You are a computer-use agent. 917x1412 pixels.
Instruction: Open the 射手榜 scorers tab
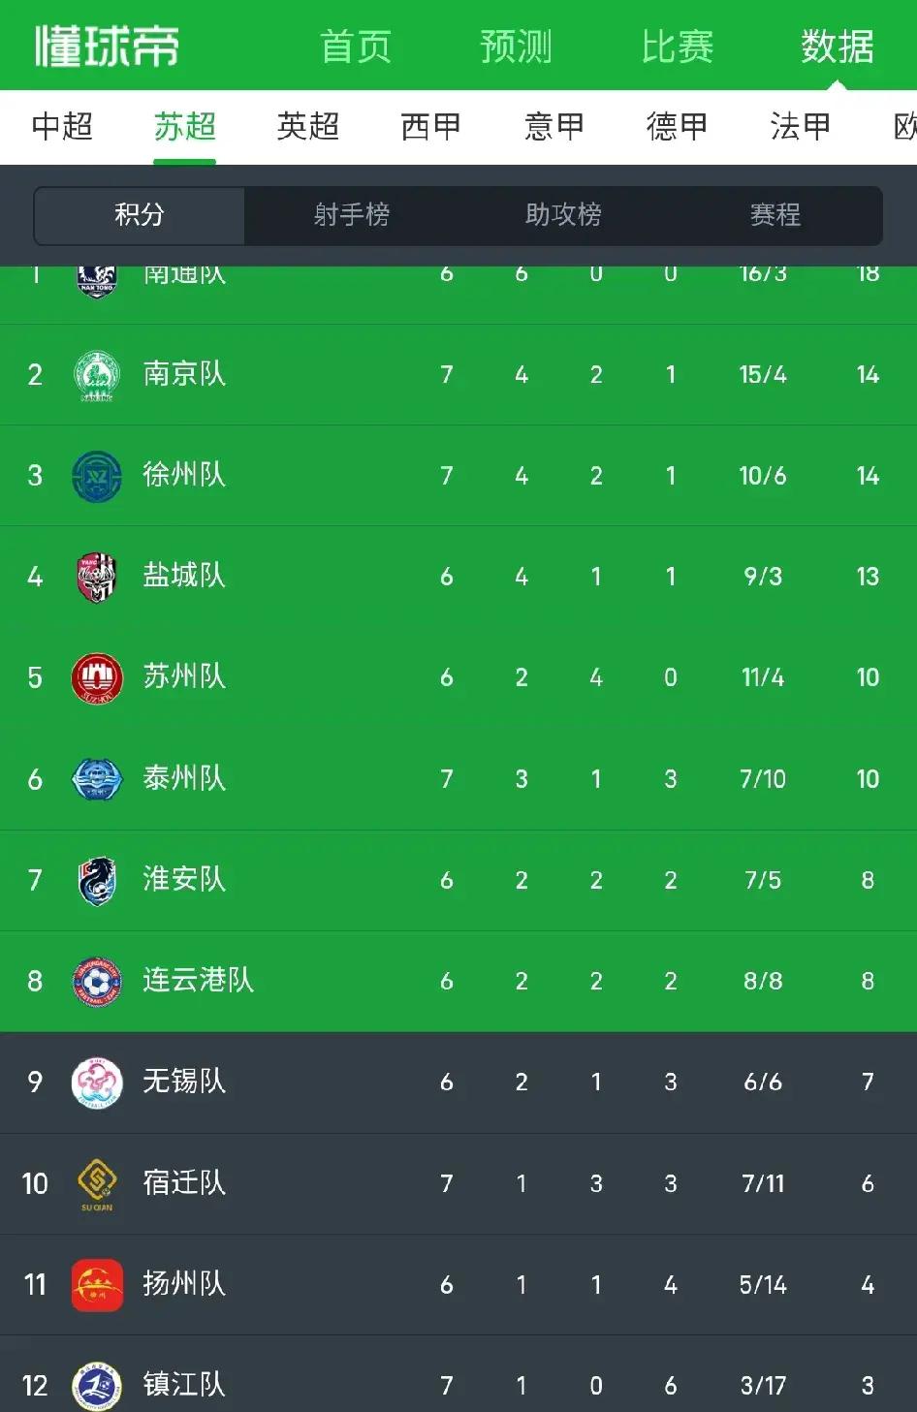coord(353,216)
